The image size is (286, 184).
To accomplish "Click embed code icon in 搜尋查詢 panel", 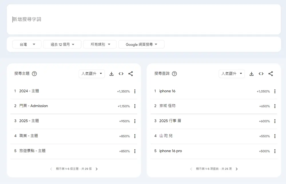I will pos(261,74).
